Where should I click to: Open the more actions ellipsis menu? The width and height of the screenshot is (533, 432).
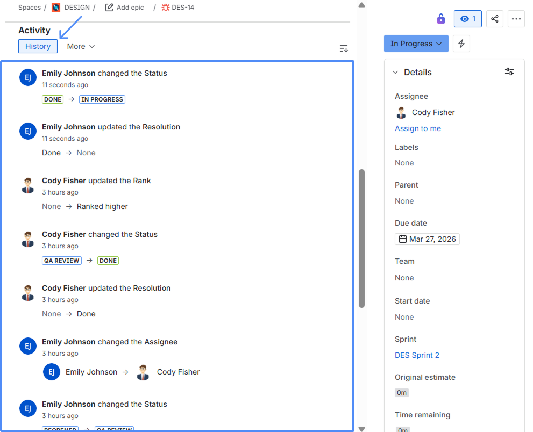516,19
